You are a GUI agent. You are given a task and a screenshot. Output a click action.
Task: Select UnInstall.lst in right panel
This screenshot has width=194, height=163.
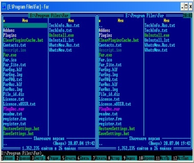(157, 40)
